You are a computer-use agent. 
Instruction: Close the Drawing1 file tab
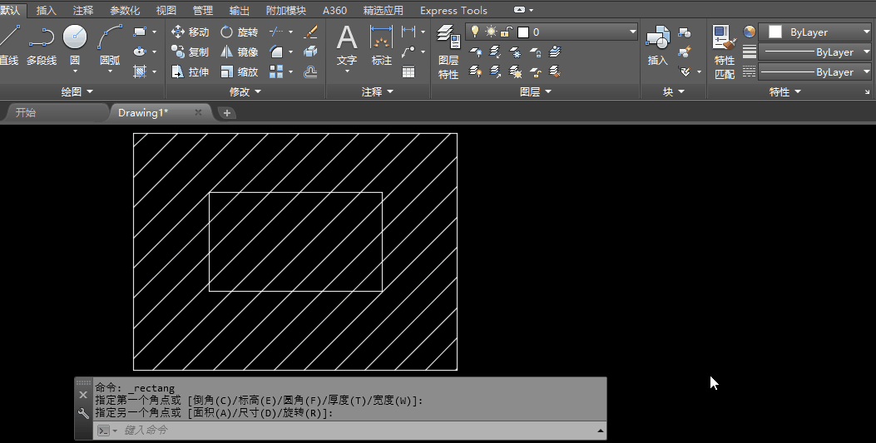pyautogui.click(x=198, y=112)
